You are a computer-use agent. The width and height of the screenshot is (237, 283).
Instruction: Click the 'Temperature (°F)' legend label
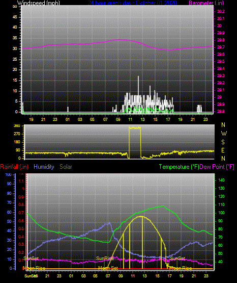tap(179, 167)
